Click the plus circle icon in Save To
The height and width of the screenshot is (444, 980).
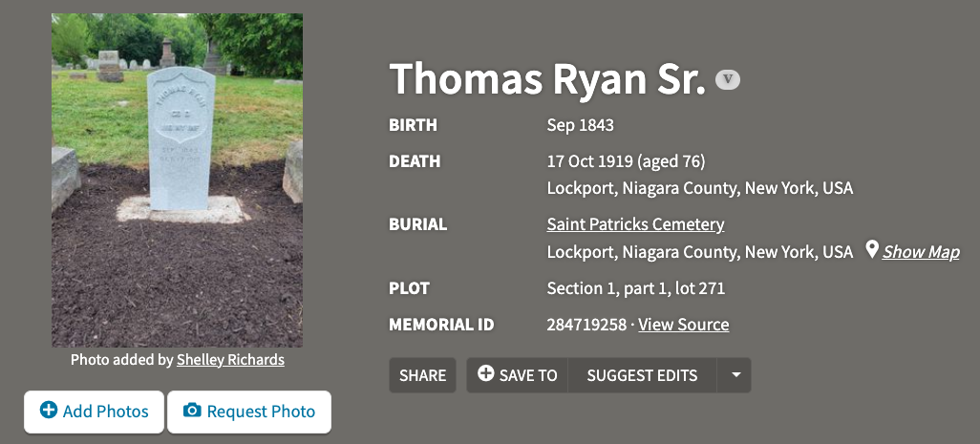pos(485,374)
